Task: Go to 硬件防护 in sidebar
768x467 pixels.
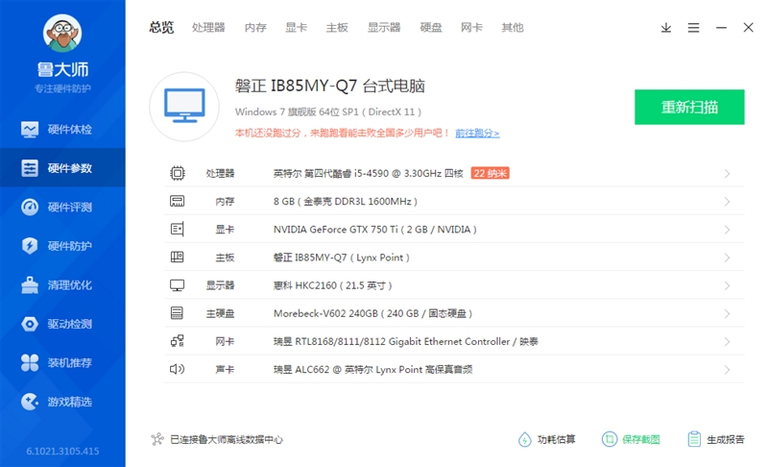Action: click(x=62, y=245)
